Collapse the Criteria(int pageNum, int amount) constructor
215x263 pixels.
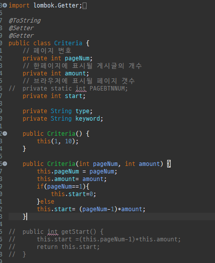pyautogui.click(x=5, y=163)
